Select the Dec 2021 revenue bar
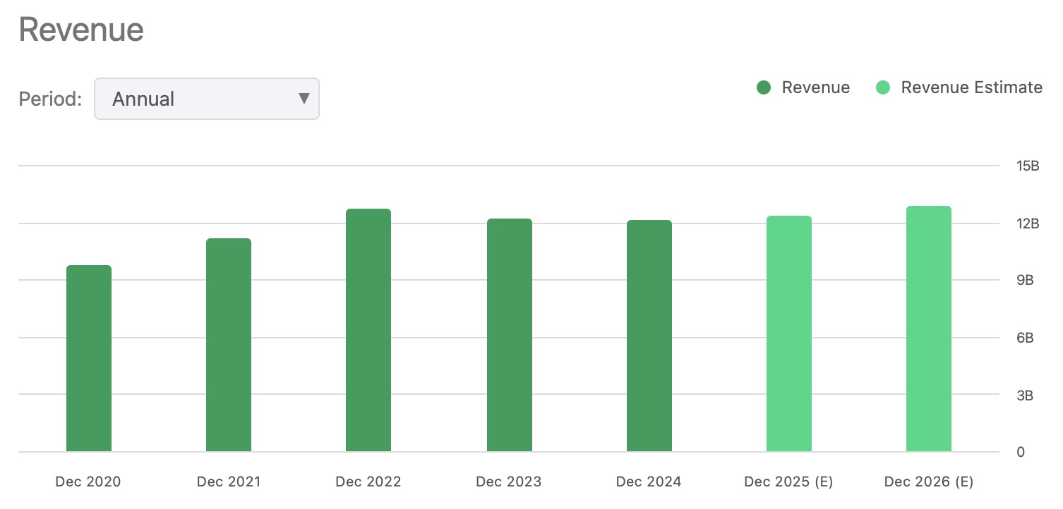 [x=229, y=345]
